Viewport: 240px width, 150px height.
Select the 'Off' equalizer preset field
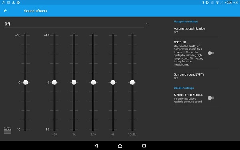74,24
